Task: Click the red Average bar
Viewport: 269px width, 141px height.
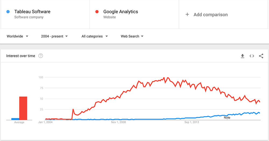Action: tap(23, 108)
